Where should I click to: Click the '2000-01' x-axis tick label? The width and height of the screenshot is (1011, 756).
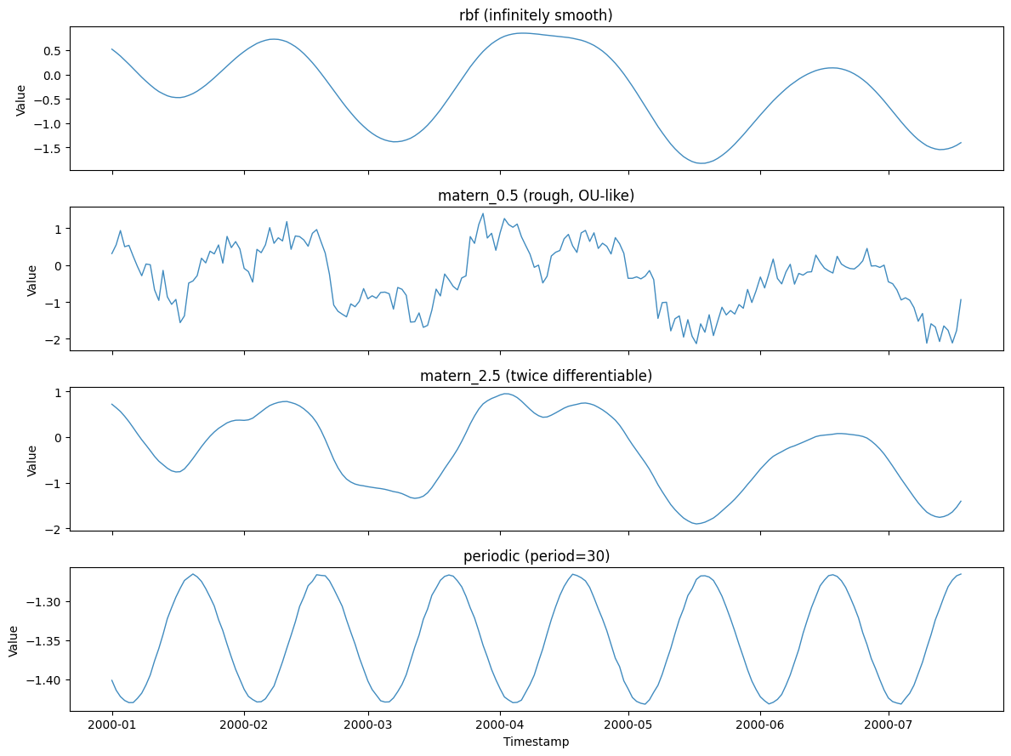tap(113, 725)
